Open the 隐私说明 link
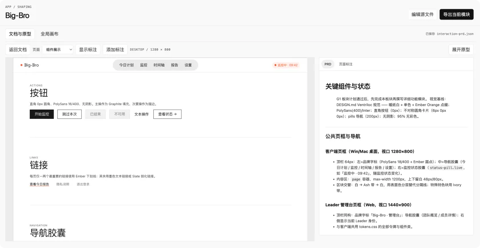The image size is (480, 248). pos(63,184)
